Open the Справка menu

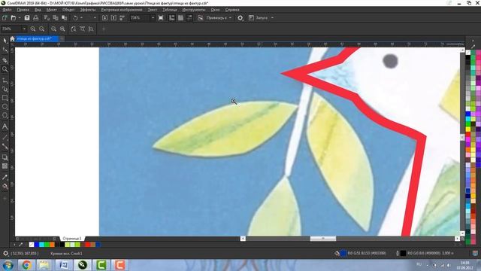coord(232,10)
